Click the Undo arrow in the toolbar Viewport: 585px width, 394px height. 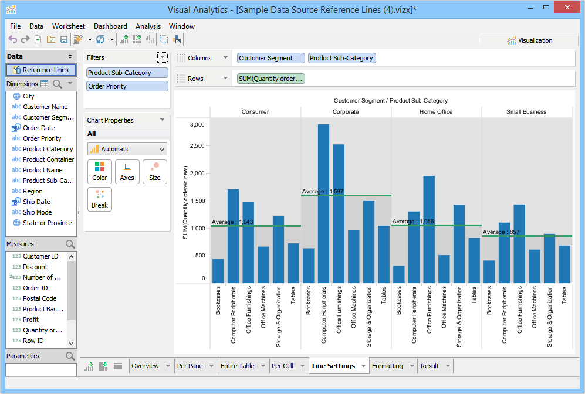(x=13, y=39)
